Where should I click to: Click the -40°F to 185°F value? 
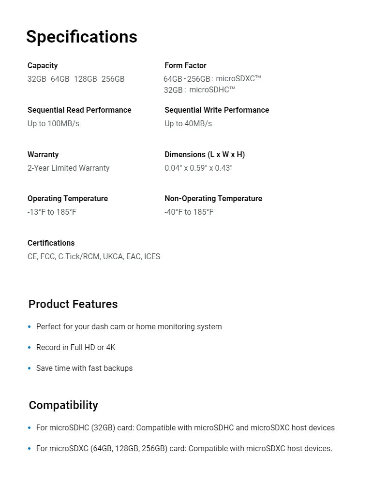tap(189, 212)
